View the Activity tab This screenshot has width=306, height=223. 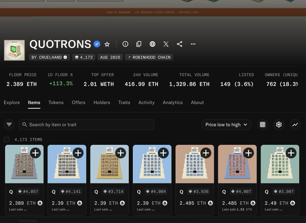(x=146, y=103)
